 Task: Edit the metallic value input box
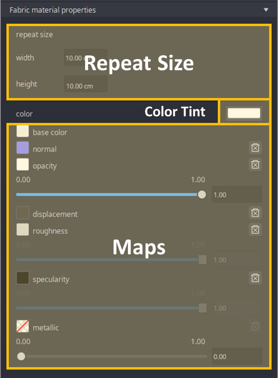click(x=236, y=356)
